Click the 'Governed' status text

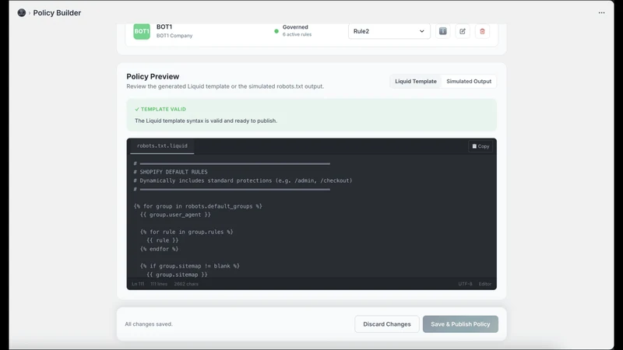tap(295, 27)
